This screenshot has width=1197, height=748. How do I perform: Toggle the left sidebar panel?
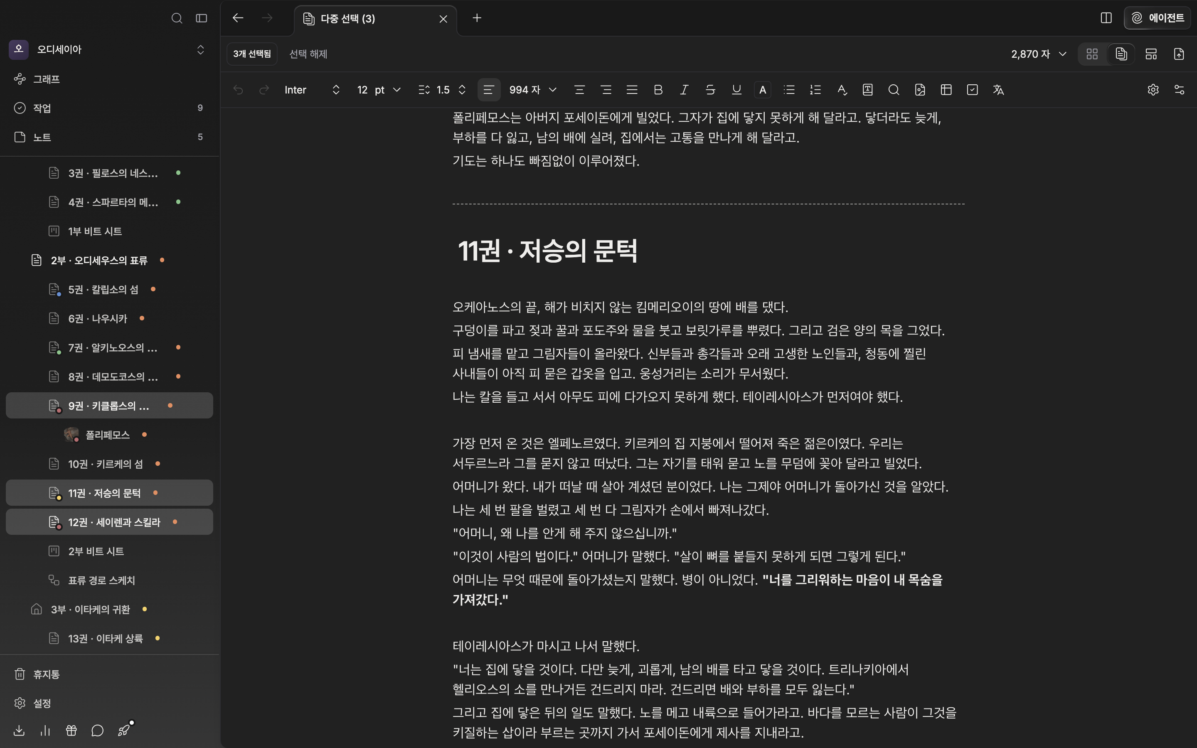(201, 18)
